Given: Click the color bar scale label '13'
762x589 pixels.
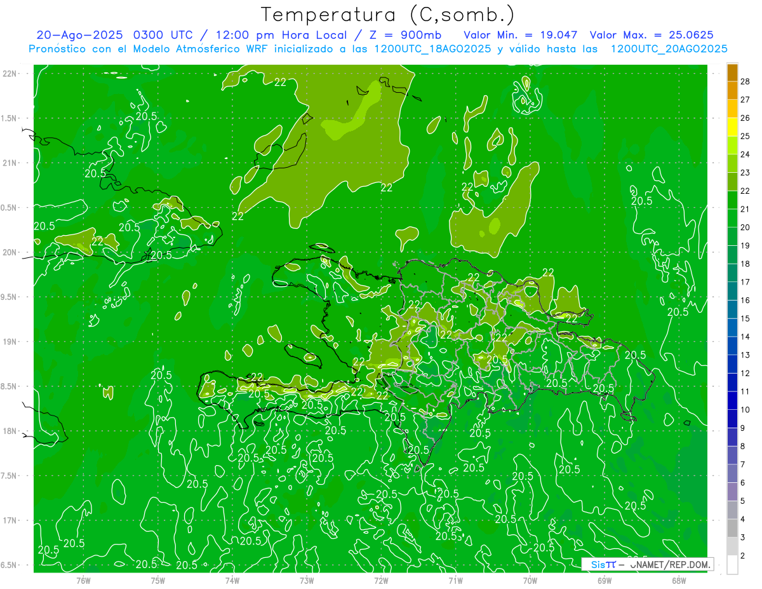Looking at the screenshot, I should [x=745, y=355].
